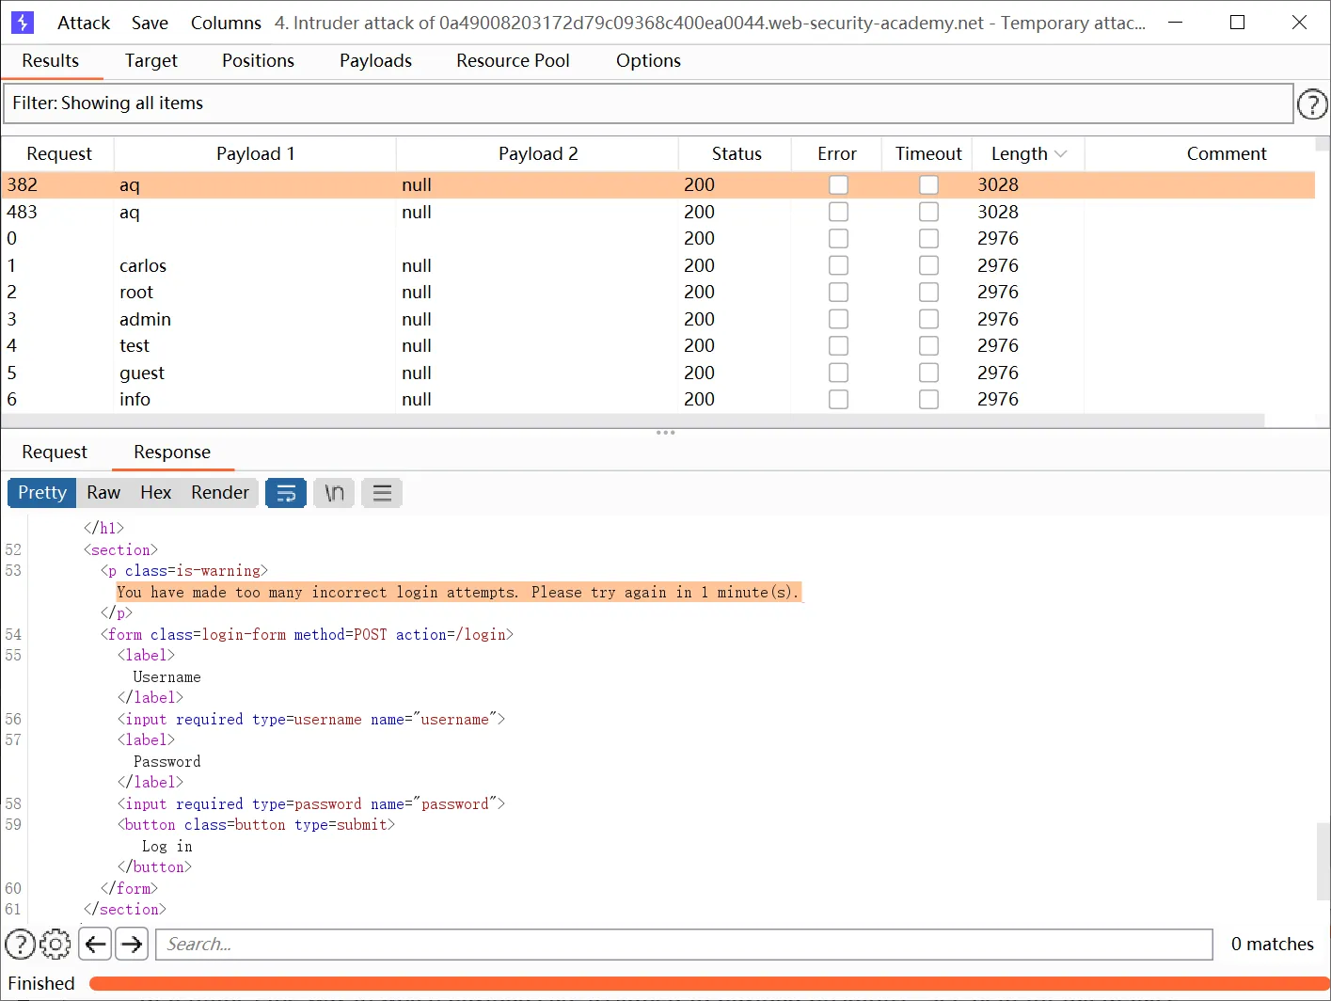Screen dimensions: 1331x1001
Task: Click the response pane vertical scrollbar
Action: tap(1323, 861)
